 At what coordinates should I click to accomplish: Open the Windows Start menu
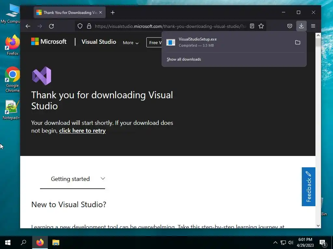[x=8, y=243]
